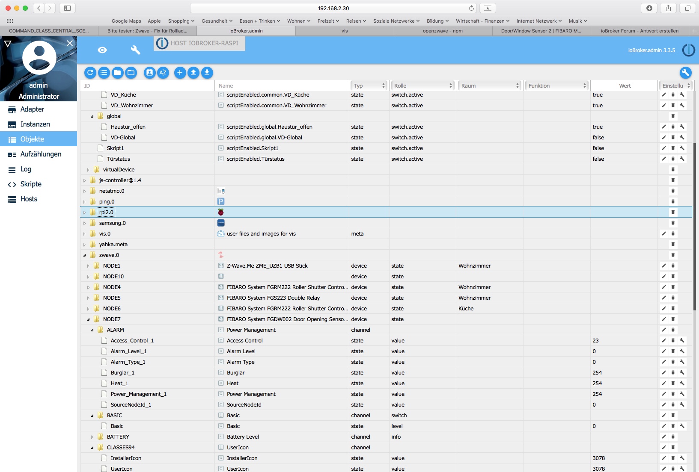Expand the js-controller@1.4 folder
This screenshot has width=699, height=472.
click(x=85, y=180)
